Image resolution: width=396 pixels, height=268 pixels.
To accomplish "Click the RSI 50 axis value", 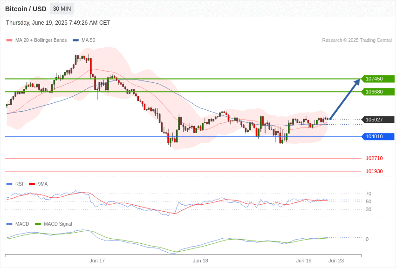I will [x=369, y=201].
